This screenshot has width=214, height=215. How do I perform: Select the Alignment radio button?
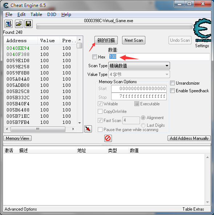click(143, 118)
